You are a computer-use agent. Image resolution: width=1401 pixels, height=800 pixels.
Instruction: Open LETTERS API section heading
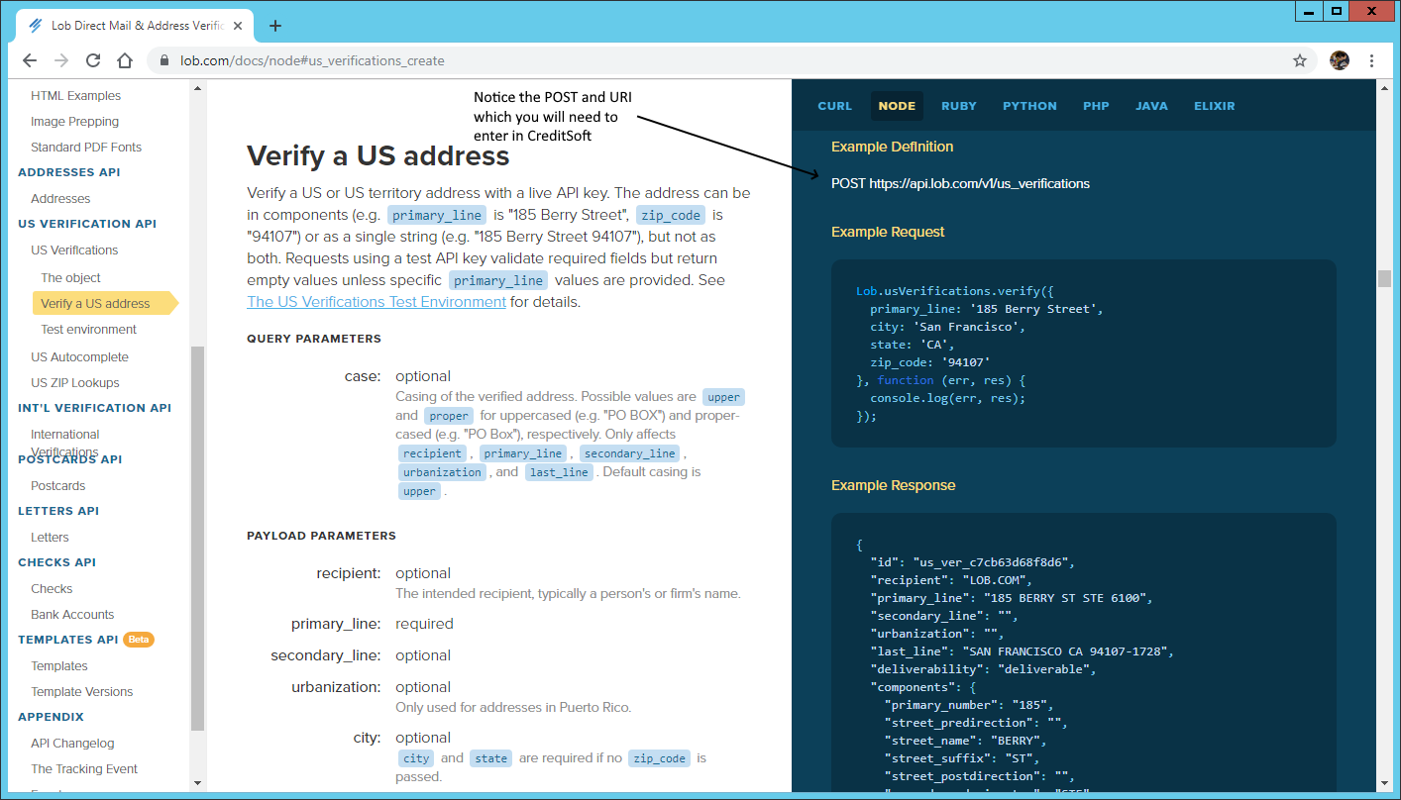tap(58, 511)
